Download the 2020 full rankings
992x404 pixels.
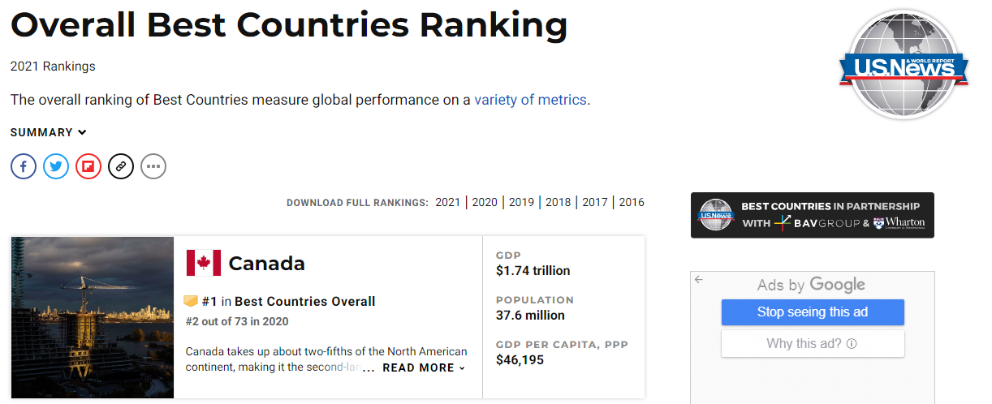click(485, 202)
